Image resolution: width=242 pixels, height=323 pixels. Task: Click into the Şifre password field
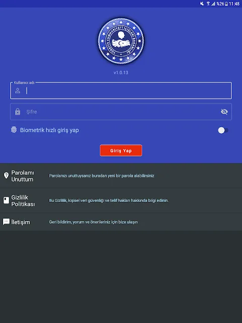point(121,112)
